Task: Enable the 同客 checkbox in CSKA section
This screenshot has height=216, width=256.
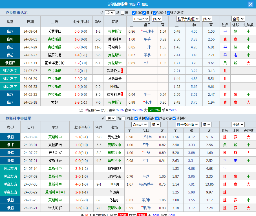Action: 123,118
